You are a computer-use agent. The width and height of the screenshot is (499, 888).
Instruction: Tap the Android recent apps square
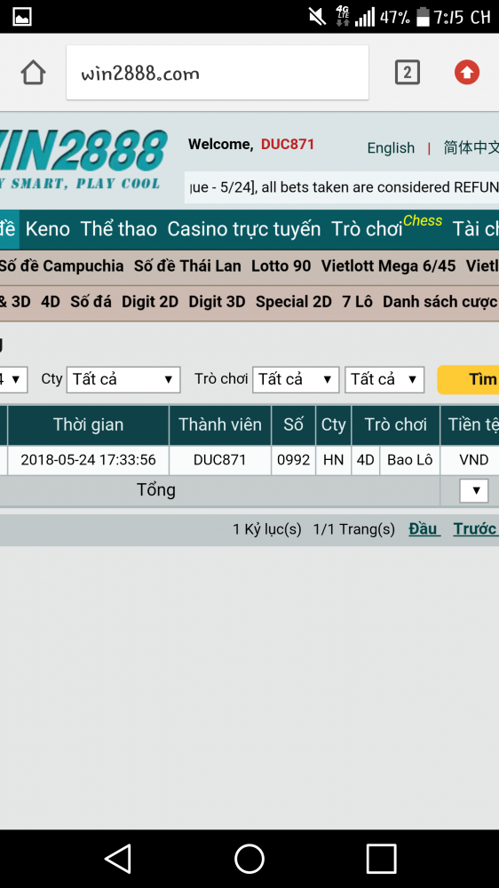pos(381,859)
